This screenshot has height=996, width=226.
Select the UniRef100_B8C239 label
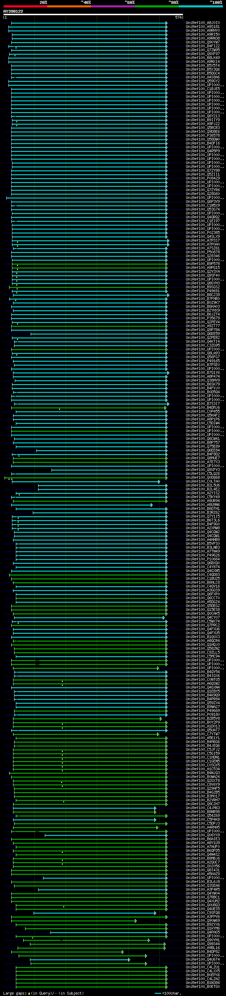203,295
